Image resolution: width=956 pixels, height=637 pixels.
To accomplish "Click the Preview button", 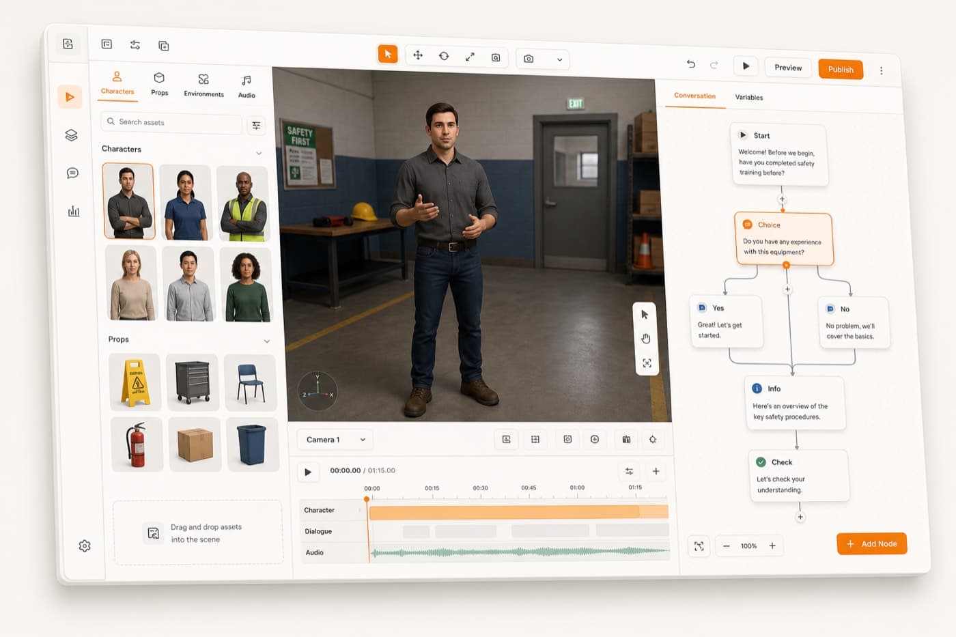I will [788, 68].
